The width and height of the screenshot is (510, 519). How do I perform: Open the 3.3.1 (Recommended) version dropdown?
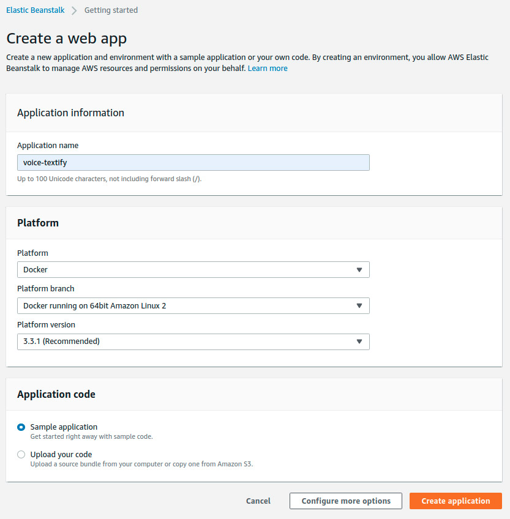pos(193,342)
